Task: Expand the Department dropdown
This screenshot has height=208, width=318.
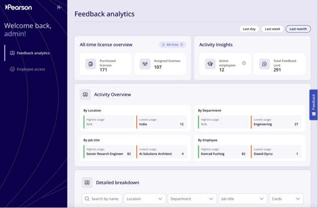Action: [192, 199]
